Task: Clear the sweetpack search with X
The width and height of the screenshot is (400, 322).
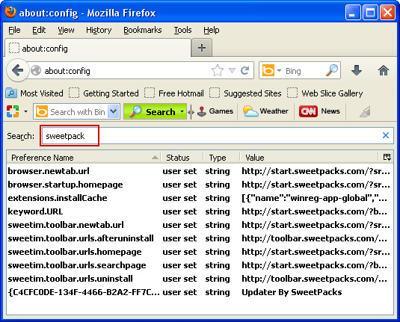Action: pyautogui.click(x=386, y=135)
